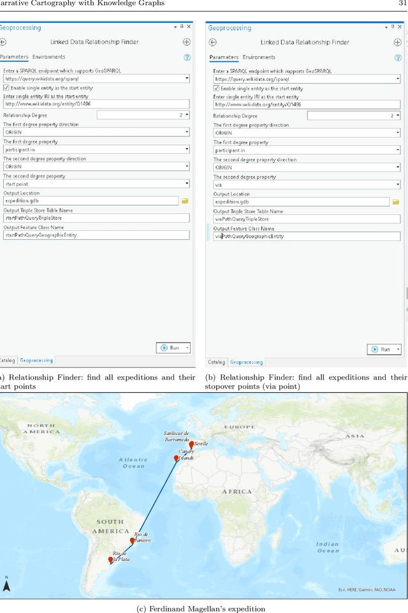Open Relationship Degree dropdown in left panel
Screen dimensions: 408x613
point(187,115)
